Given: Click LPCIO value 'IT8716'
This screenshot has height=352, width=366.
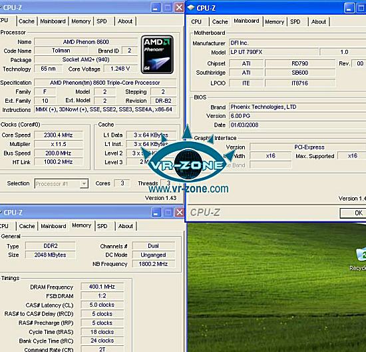Looking at the screenshot, I should pyautogui.click(x=300, y=83).
